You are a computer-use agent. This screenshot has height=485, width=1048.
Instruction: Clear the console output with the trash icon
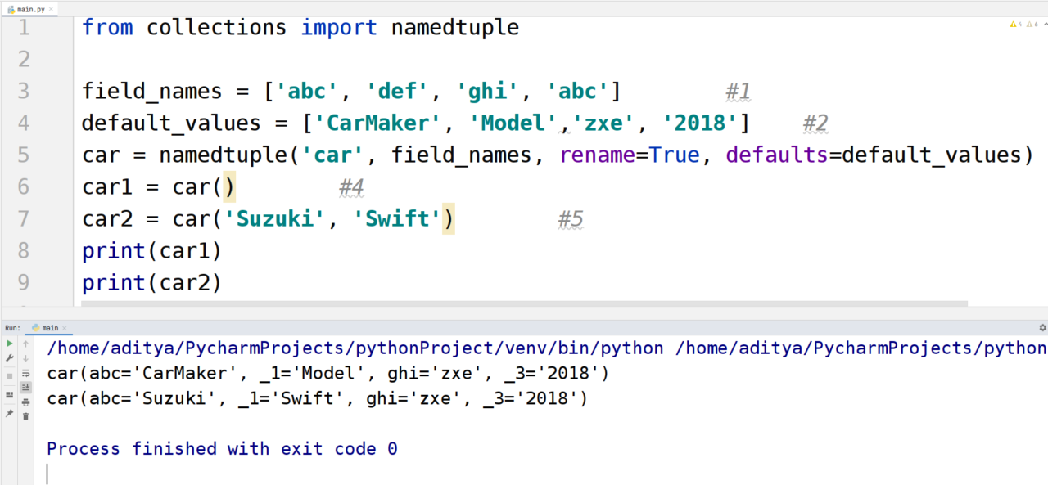click(25, 415)
